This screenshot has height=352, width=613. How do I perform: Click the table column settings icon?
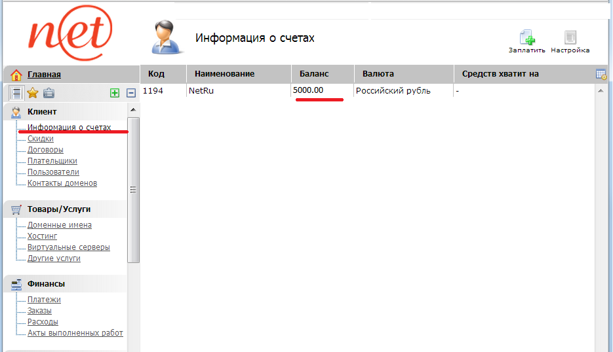tap(601, 74)
